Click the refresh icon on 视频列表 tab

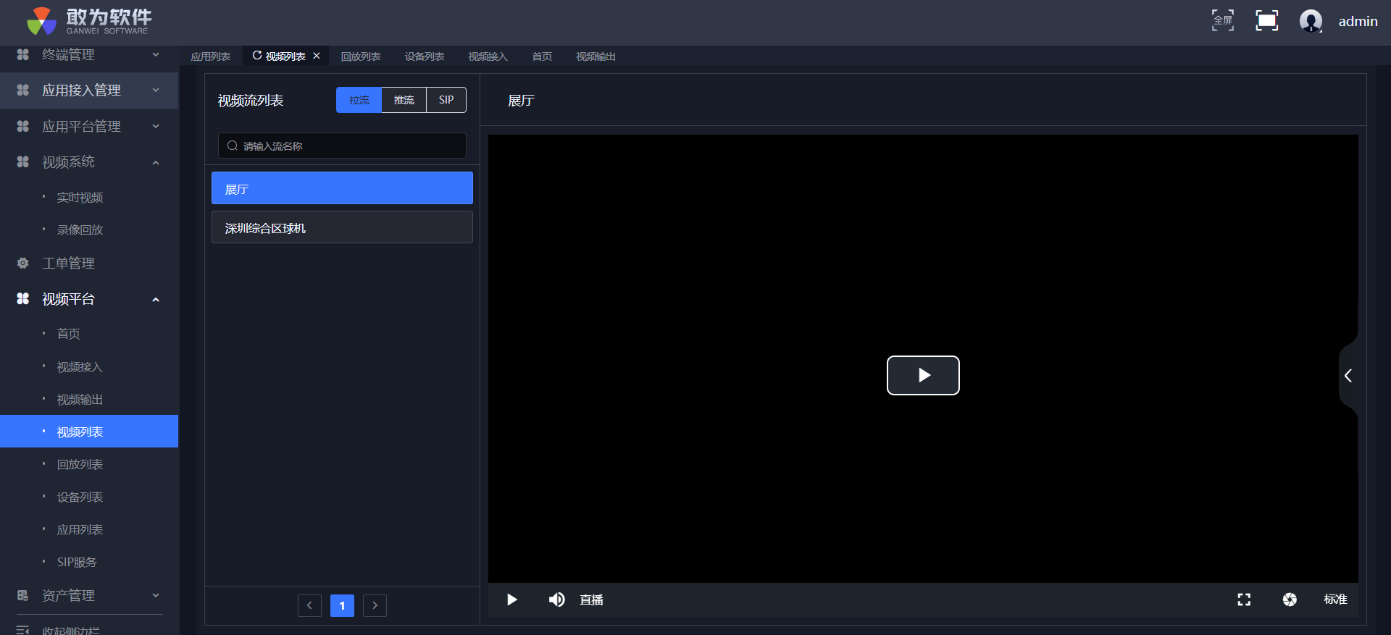(x=256, y=56)
